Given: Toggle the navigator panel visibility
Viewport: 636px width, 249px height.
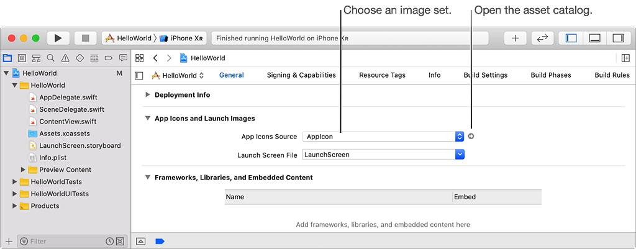Looking at the screenshot, I should point(571,38).
